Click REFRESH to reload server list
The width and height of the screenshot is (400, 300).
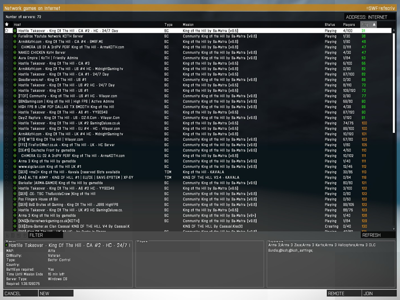pos(378,235)
